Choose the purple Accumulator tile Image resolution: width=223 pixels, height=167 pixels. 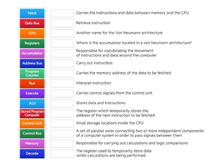tap(32, 53)
